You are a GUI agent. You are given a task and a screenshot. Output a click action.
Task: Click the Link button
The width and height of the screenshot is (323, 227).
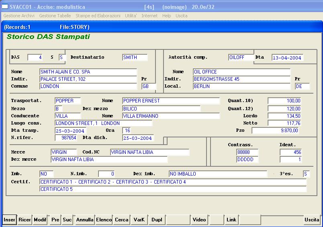(231, 220)
